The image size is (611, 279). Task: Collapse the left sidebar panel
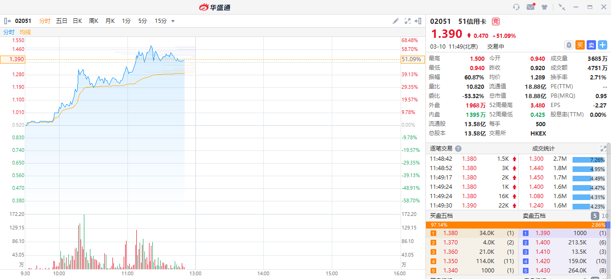[x=7, y=21]
